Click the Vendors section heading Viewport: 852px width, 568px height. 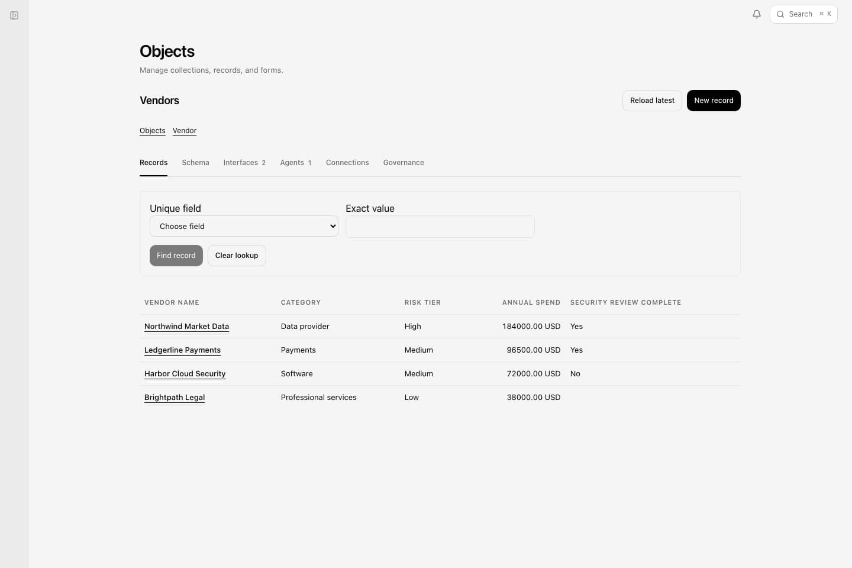pyautogui.click(x=159, y=101)
